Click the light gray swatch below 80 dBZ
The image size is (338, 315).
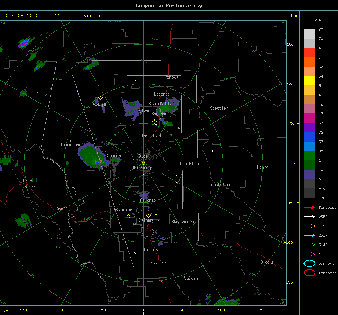pyautogui.click(x=309, y=34)
